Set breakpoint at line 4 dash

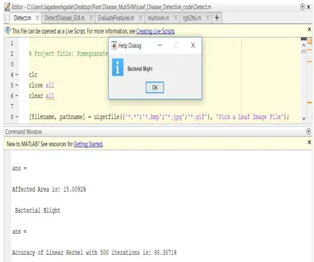(x=16, y=75)
